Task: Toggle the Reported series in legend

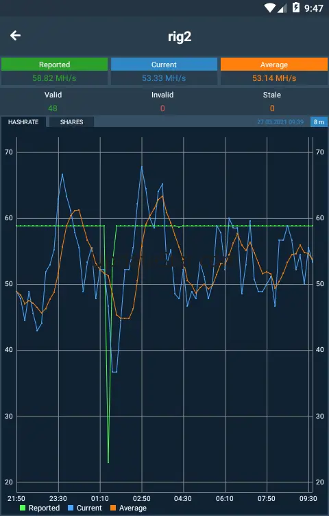Action: (x=40, y=508)
